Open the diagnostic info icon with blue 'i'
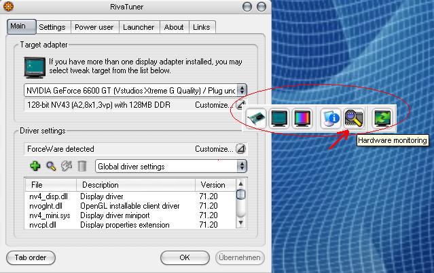The height and width of the screenshot is (273, 434). pyautogui.click(x=331, y=119)
